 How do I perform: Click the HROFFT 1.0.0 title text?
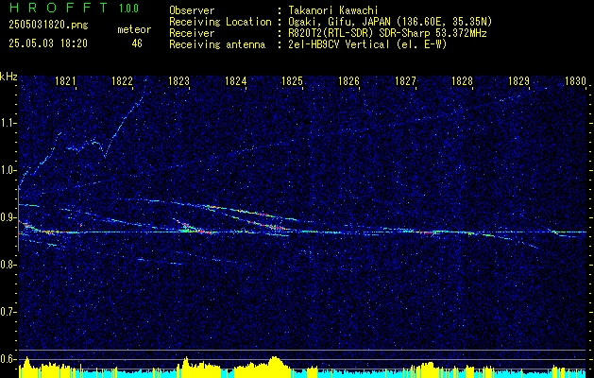[x=74, y=8]
